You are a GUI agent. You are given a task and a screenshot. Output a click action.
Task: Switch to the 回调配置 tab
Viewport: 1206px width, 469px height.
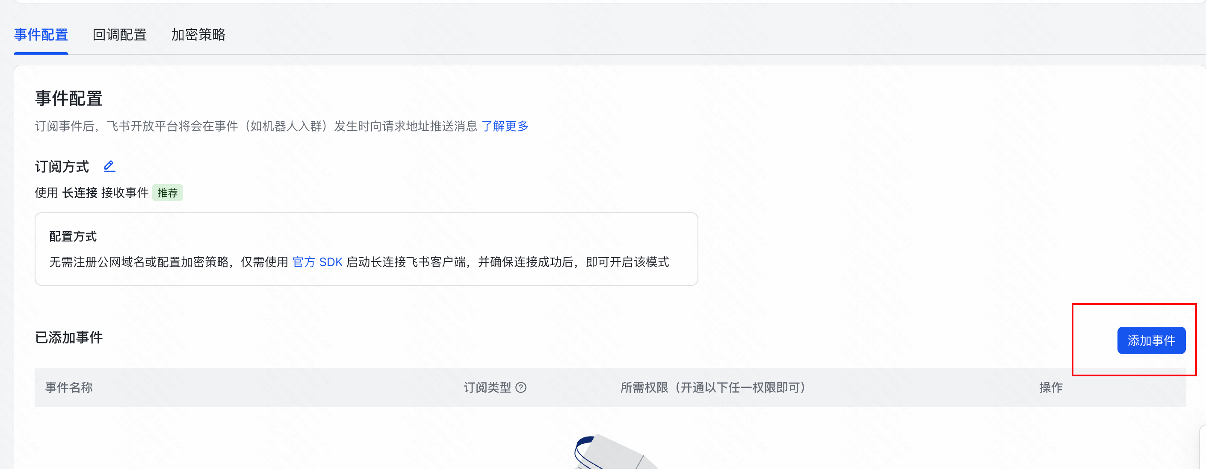pos(119,35)
